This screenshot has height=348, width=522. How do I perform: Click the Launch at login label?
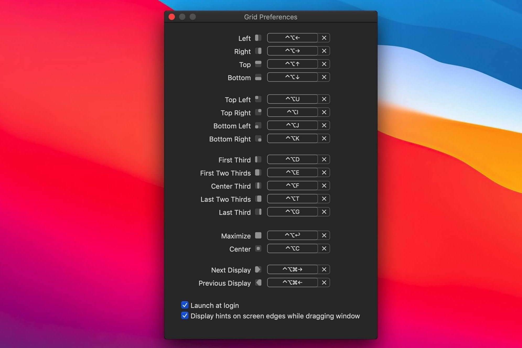click(x=215, y=306)
